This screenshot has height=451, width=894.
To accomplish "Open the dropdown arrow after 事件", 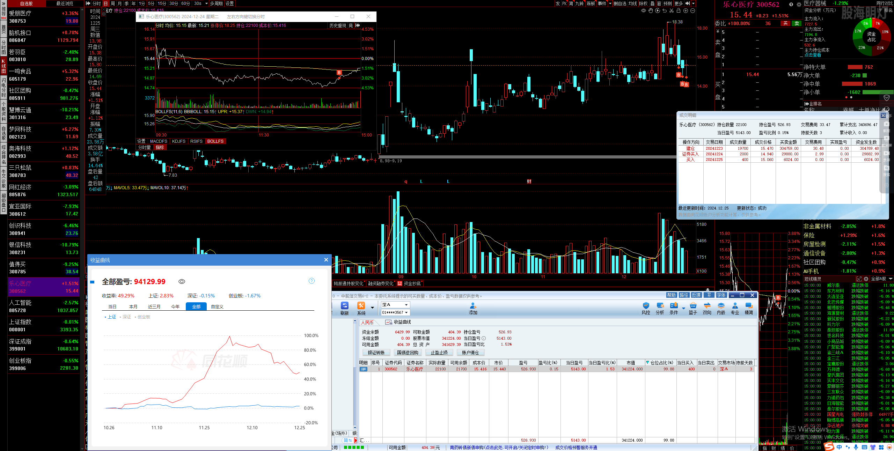I will 610,3.
